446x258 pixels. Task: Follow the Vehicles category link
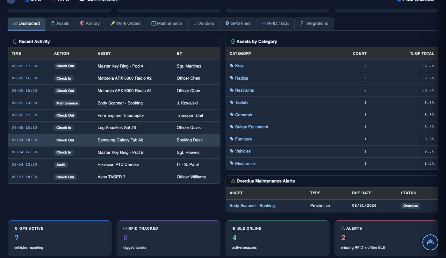pyautogui.click(x=243, y=151)
